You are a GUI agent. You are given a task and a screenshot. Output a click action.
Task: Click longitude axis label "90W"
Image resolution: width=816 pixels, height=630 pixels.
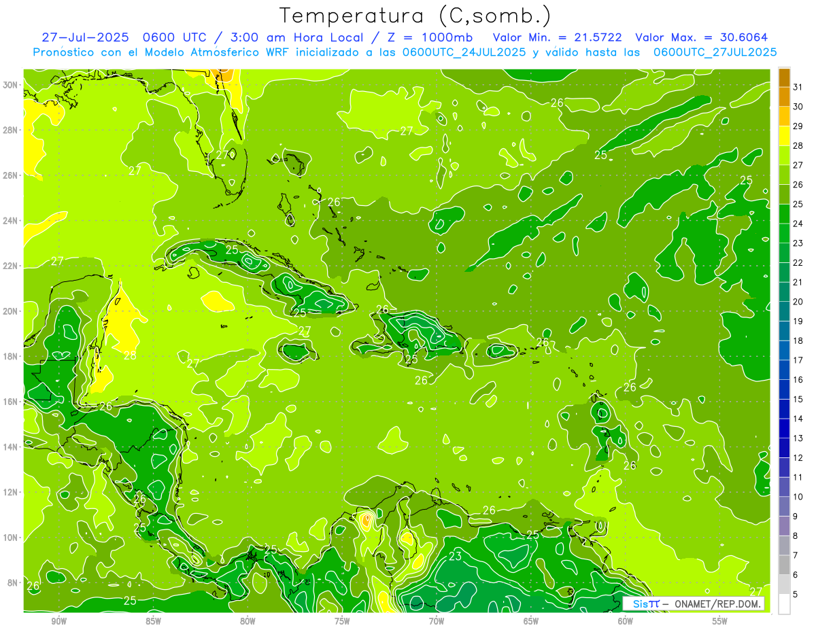[58, 621]
